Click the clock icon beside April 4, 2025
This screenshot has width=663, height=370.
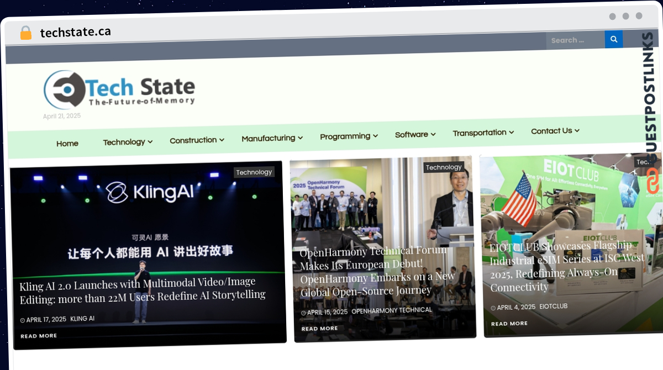coord(493,308)
